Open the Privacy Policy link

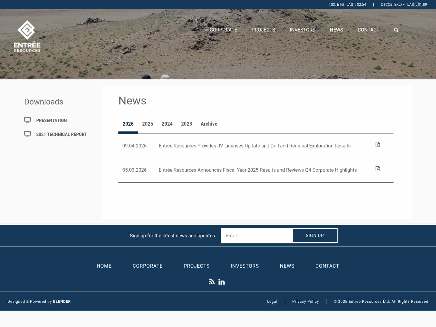click(306, 302)
